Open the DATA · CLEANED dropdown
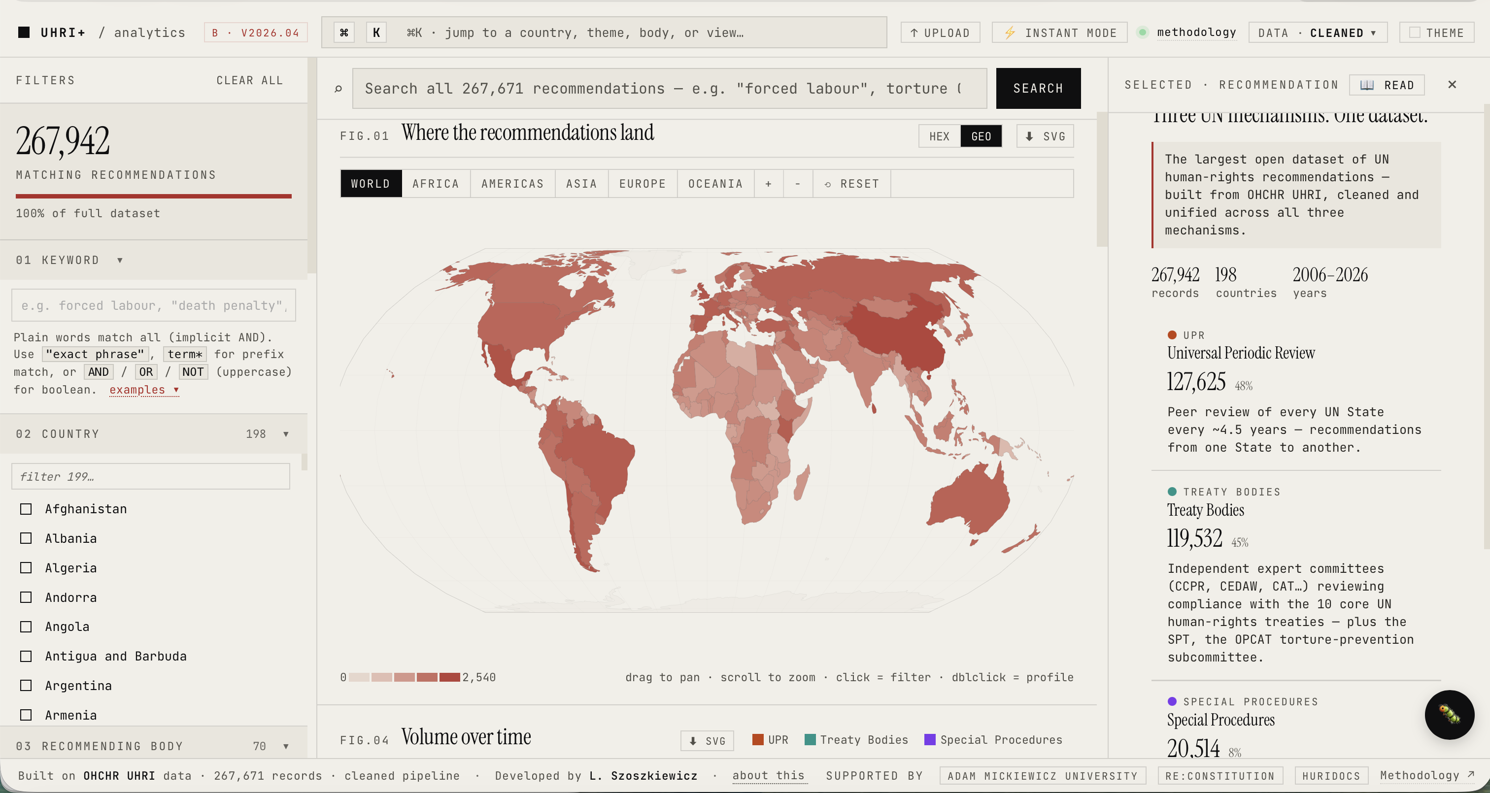Viewport: 1490px width, 793px height. [x=1318, y=33]
